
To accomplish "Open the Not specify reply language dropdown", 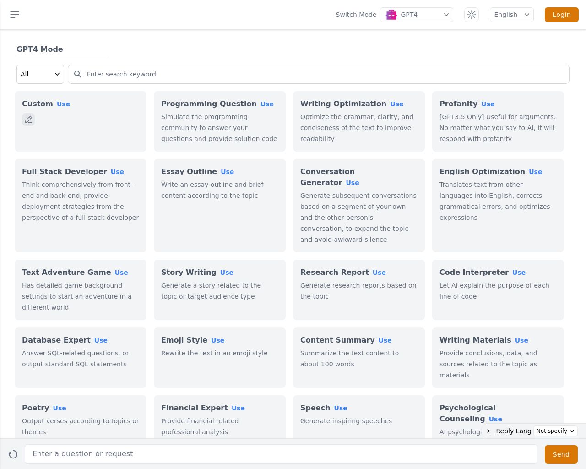I will click(555, 431).
